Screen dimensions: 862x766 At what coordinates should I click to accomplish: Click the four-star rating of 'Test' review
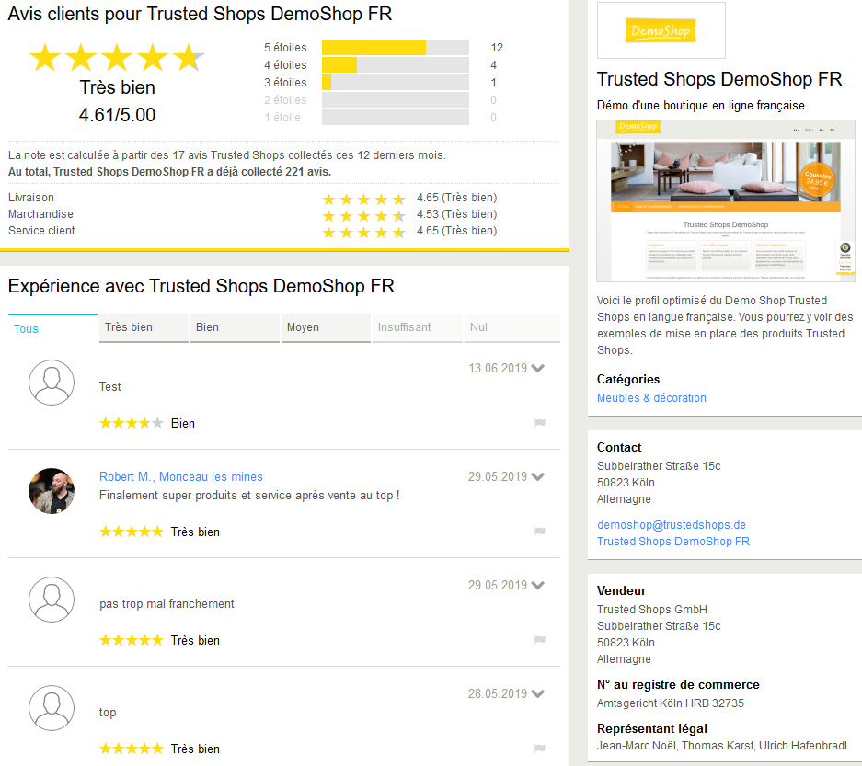132,423
